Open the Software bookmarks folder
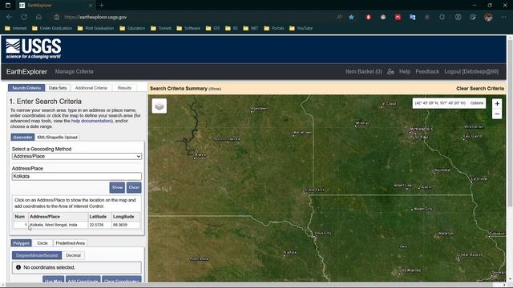 [x=188, y=29]
